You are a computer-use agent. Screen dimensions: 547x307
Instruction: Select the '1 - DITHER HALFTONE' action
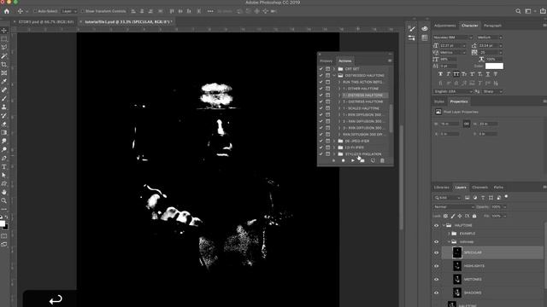361,89
